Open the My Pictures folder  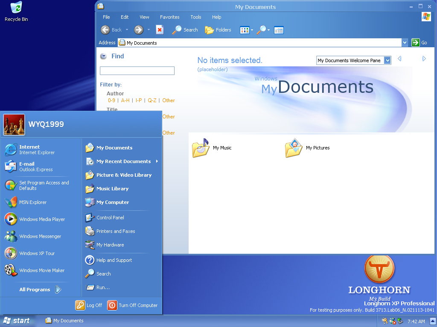(307, 148)
